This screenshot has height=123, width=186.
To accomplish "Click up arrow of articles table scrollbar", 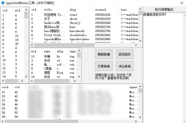I will pos(140,9).
